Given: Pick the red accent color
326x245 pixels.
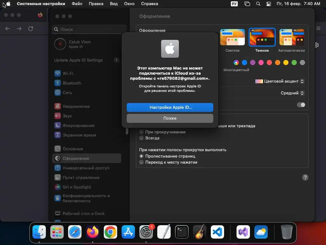Looking at the screenshot, I should coord(269,63).
